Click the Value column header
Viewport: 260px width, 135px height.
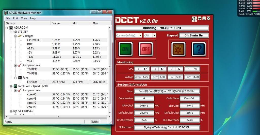click(61, 23)
